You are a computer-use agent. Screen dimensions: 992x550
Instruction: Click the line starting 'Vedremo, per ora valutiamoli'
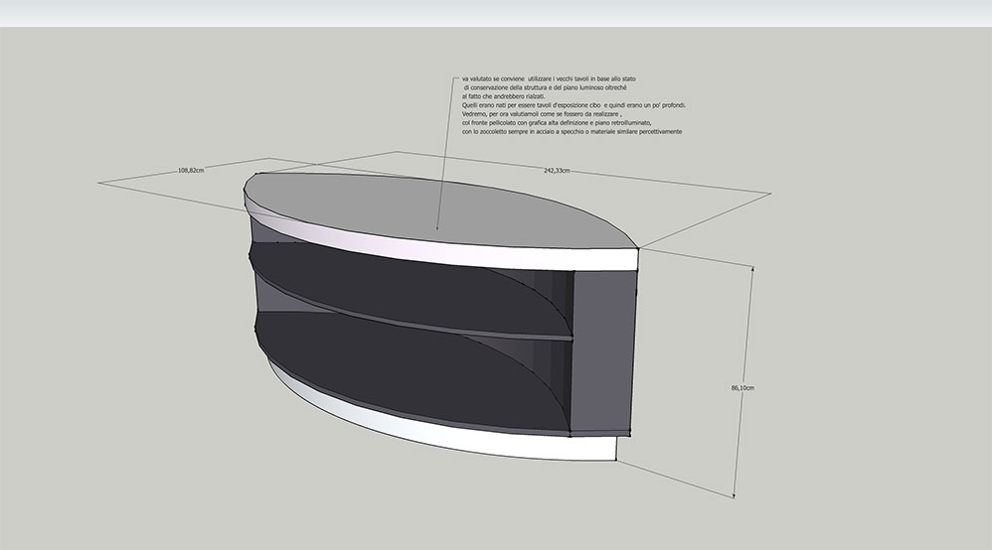542,114
